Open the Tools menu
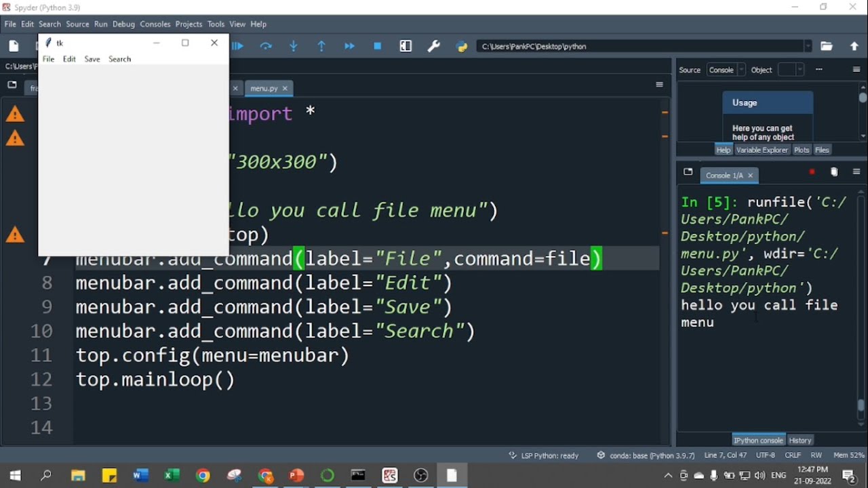The width and height of the screenshot is (868, 488). pos(216,24)
